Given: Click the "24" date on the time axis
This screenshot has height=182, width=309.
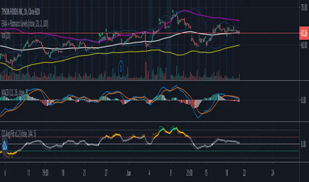Looking at the screenshot, I should [273, 172].
